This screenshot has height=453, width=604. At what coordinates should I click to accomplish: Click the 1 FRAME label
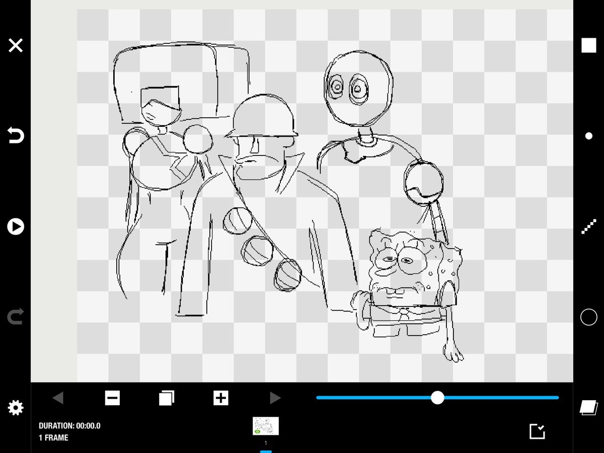point(53,438)
